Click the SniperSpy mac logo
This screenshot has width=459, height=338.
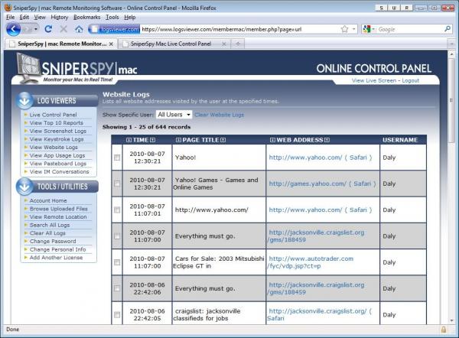pyautogui.click(x=76, y=69)
